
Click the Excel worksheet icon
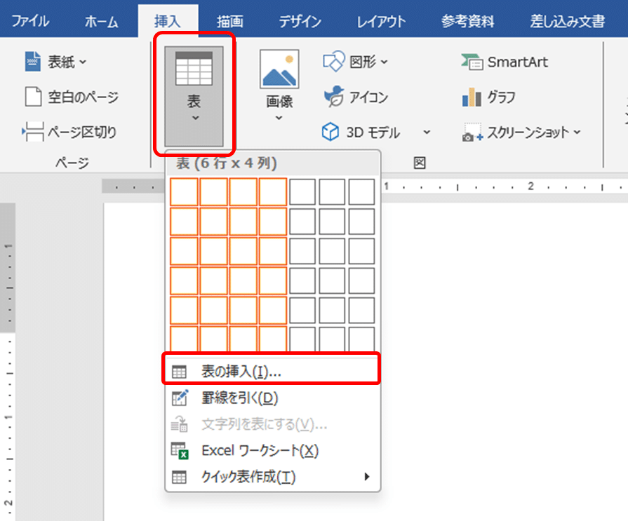pyautogui.click(x=180, y=451)
